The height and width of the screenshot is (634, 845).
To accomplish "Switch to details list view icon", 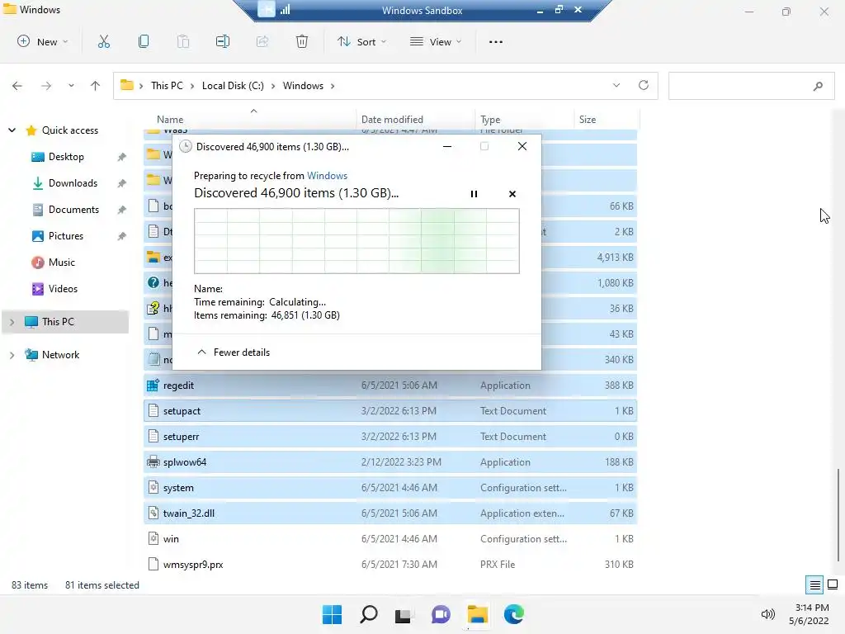I will [814, 584].
